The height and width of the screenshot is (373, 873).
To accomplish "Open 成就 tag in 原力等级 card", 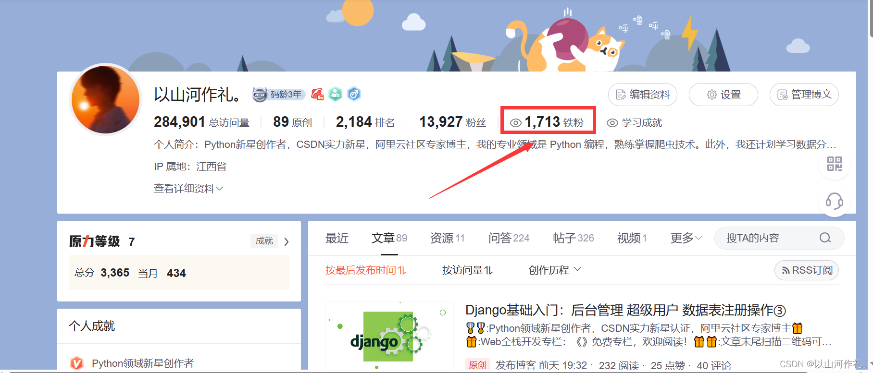I will point(264,241).
